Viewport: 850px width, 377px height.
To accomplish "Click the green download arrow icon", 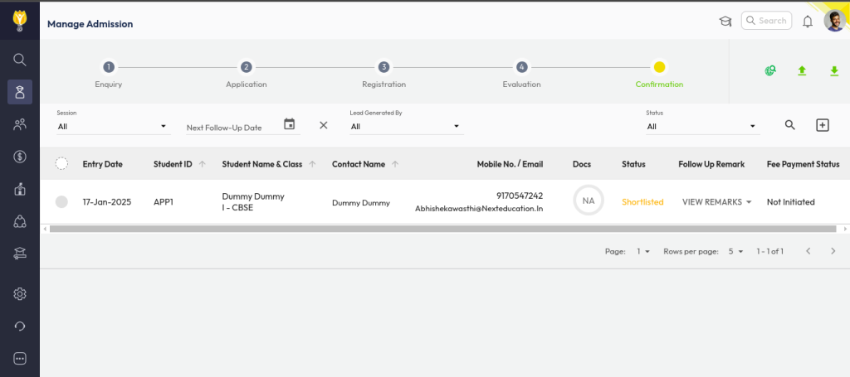I will pyautogui.click(x=834, y=71).
